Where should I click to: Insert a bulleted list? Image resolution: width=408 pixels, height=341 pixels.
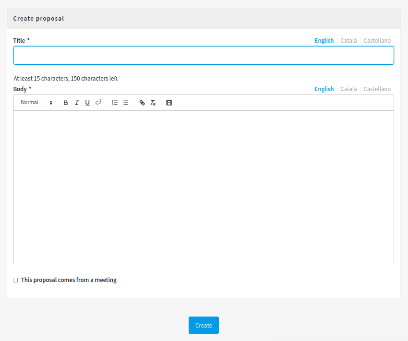125,103
